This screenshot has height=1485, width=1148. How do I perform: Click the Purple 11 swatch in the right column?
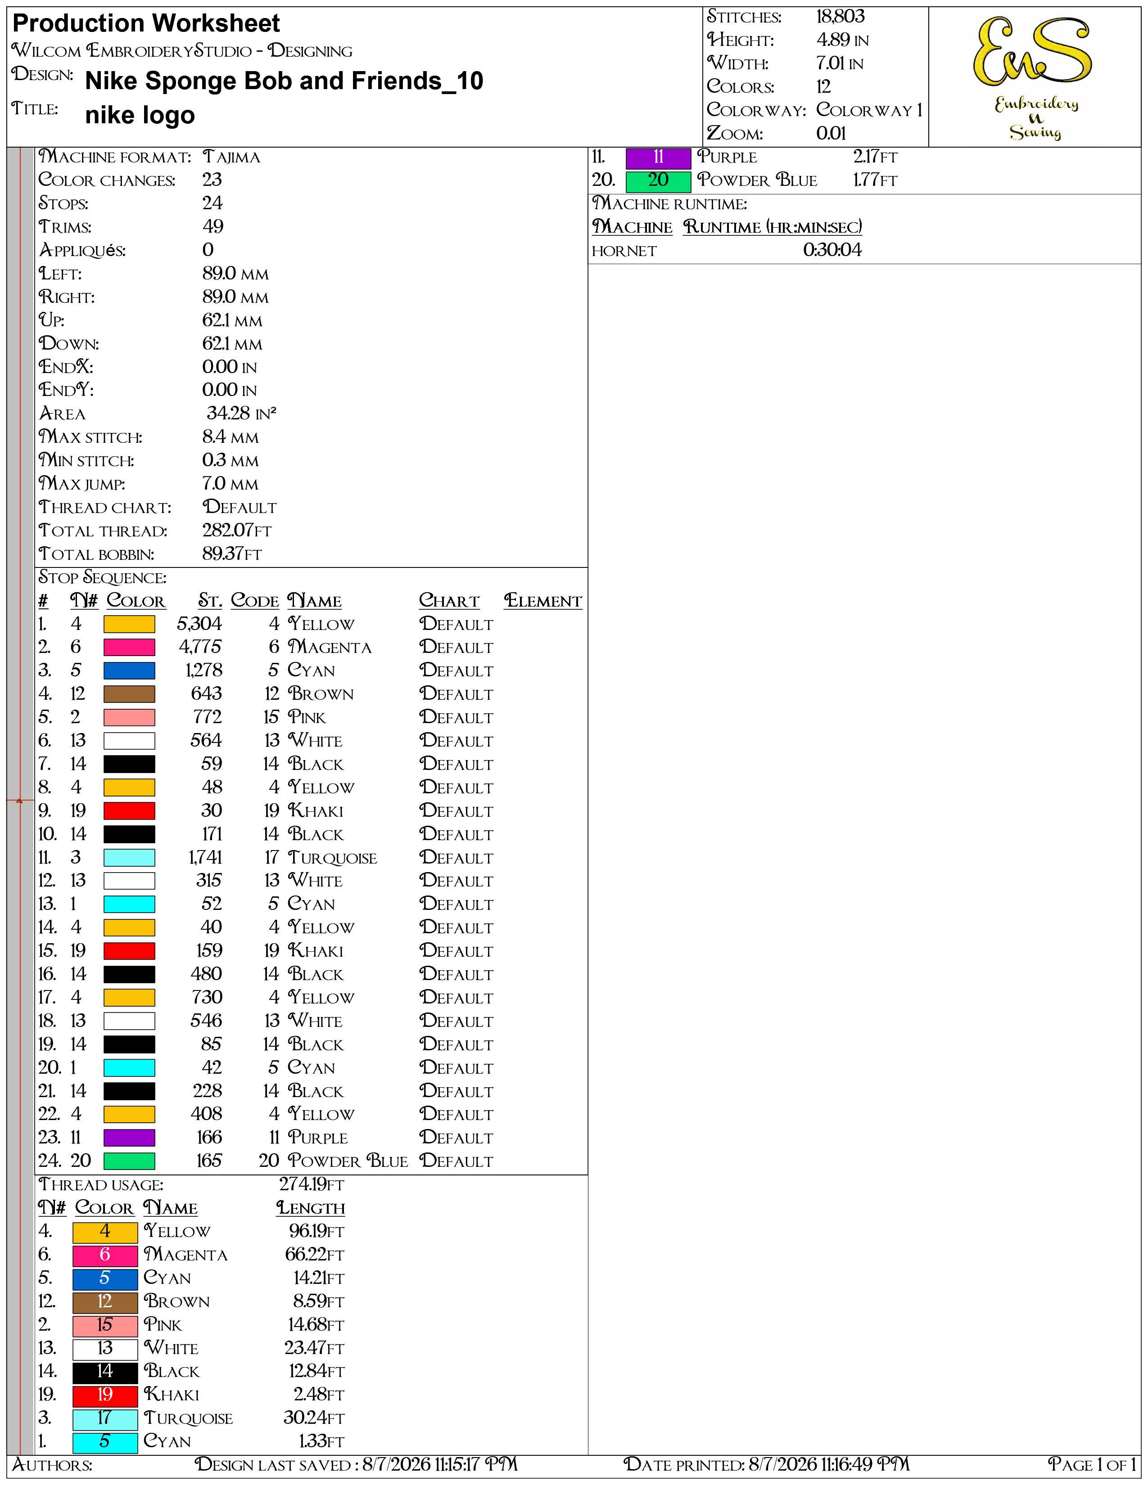[658, 158]
